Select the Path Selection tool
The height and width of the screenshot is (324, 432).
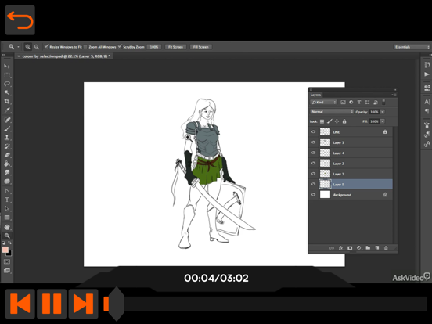[7, 208]
